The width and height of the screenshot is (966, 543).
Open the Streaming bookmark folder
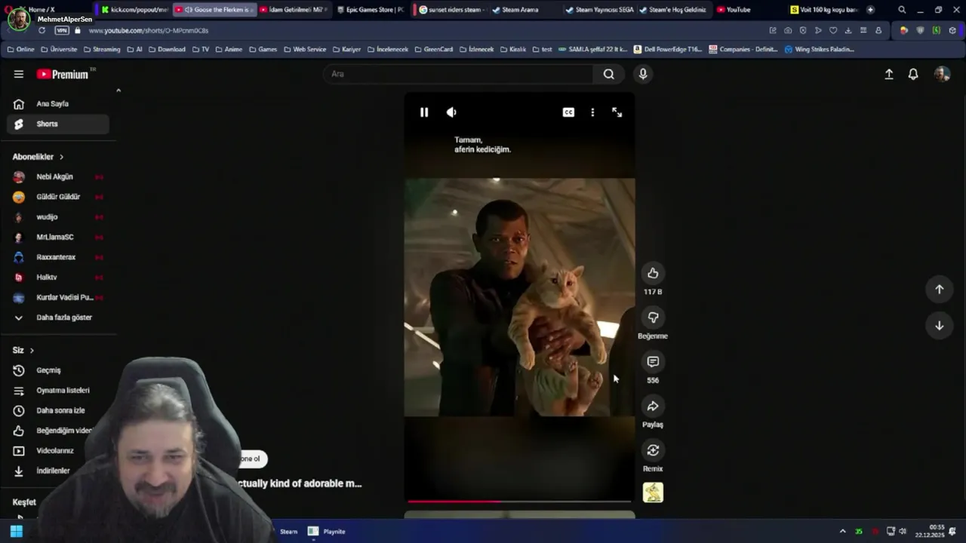pyautogui.click(x=101, y=49)
